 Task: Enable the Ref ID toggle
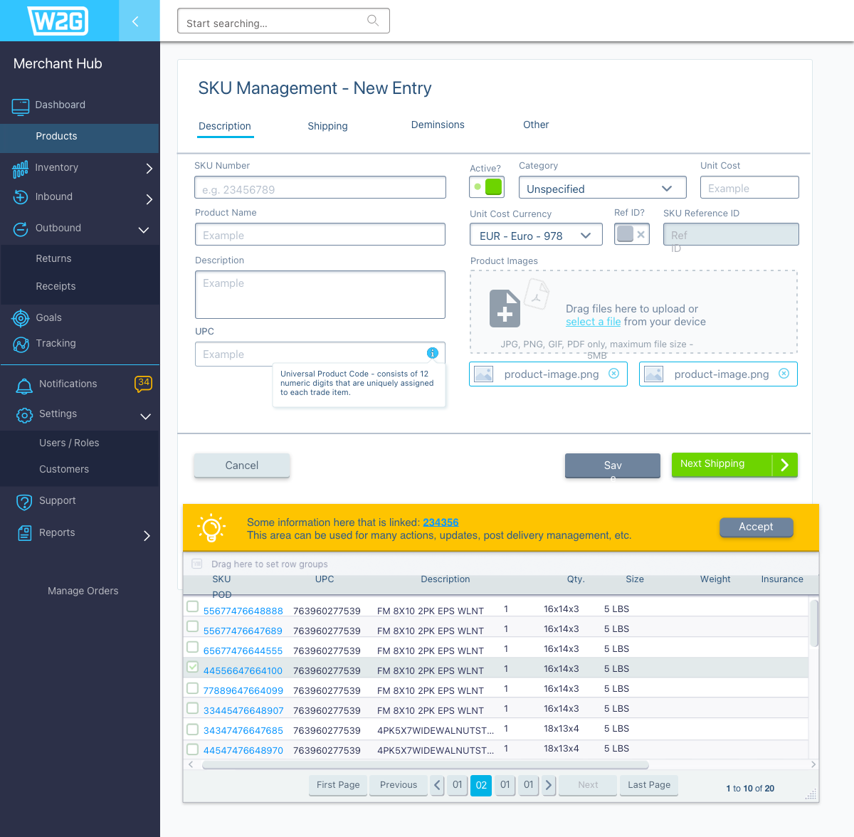tap(631, 234)
